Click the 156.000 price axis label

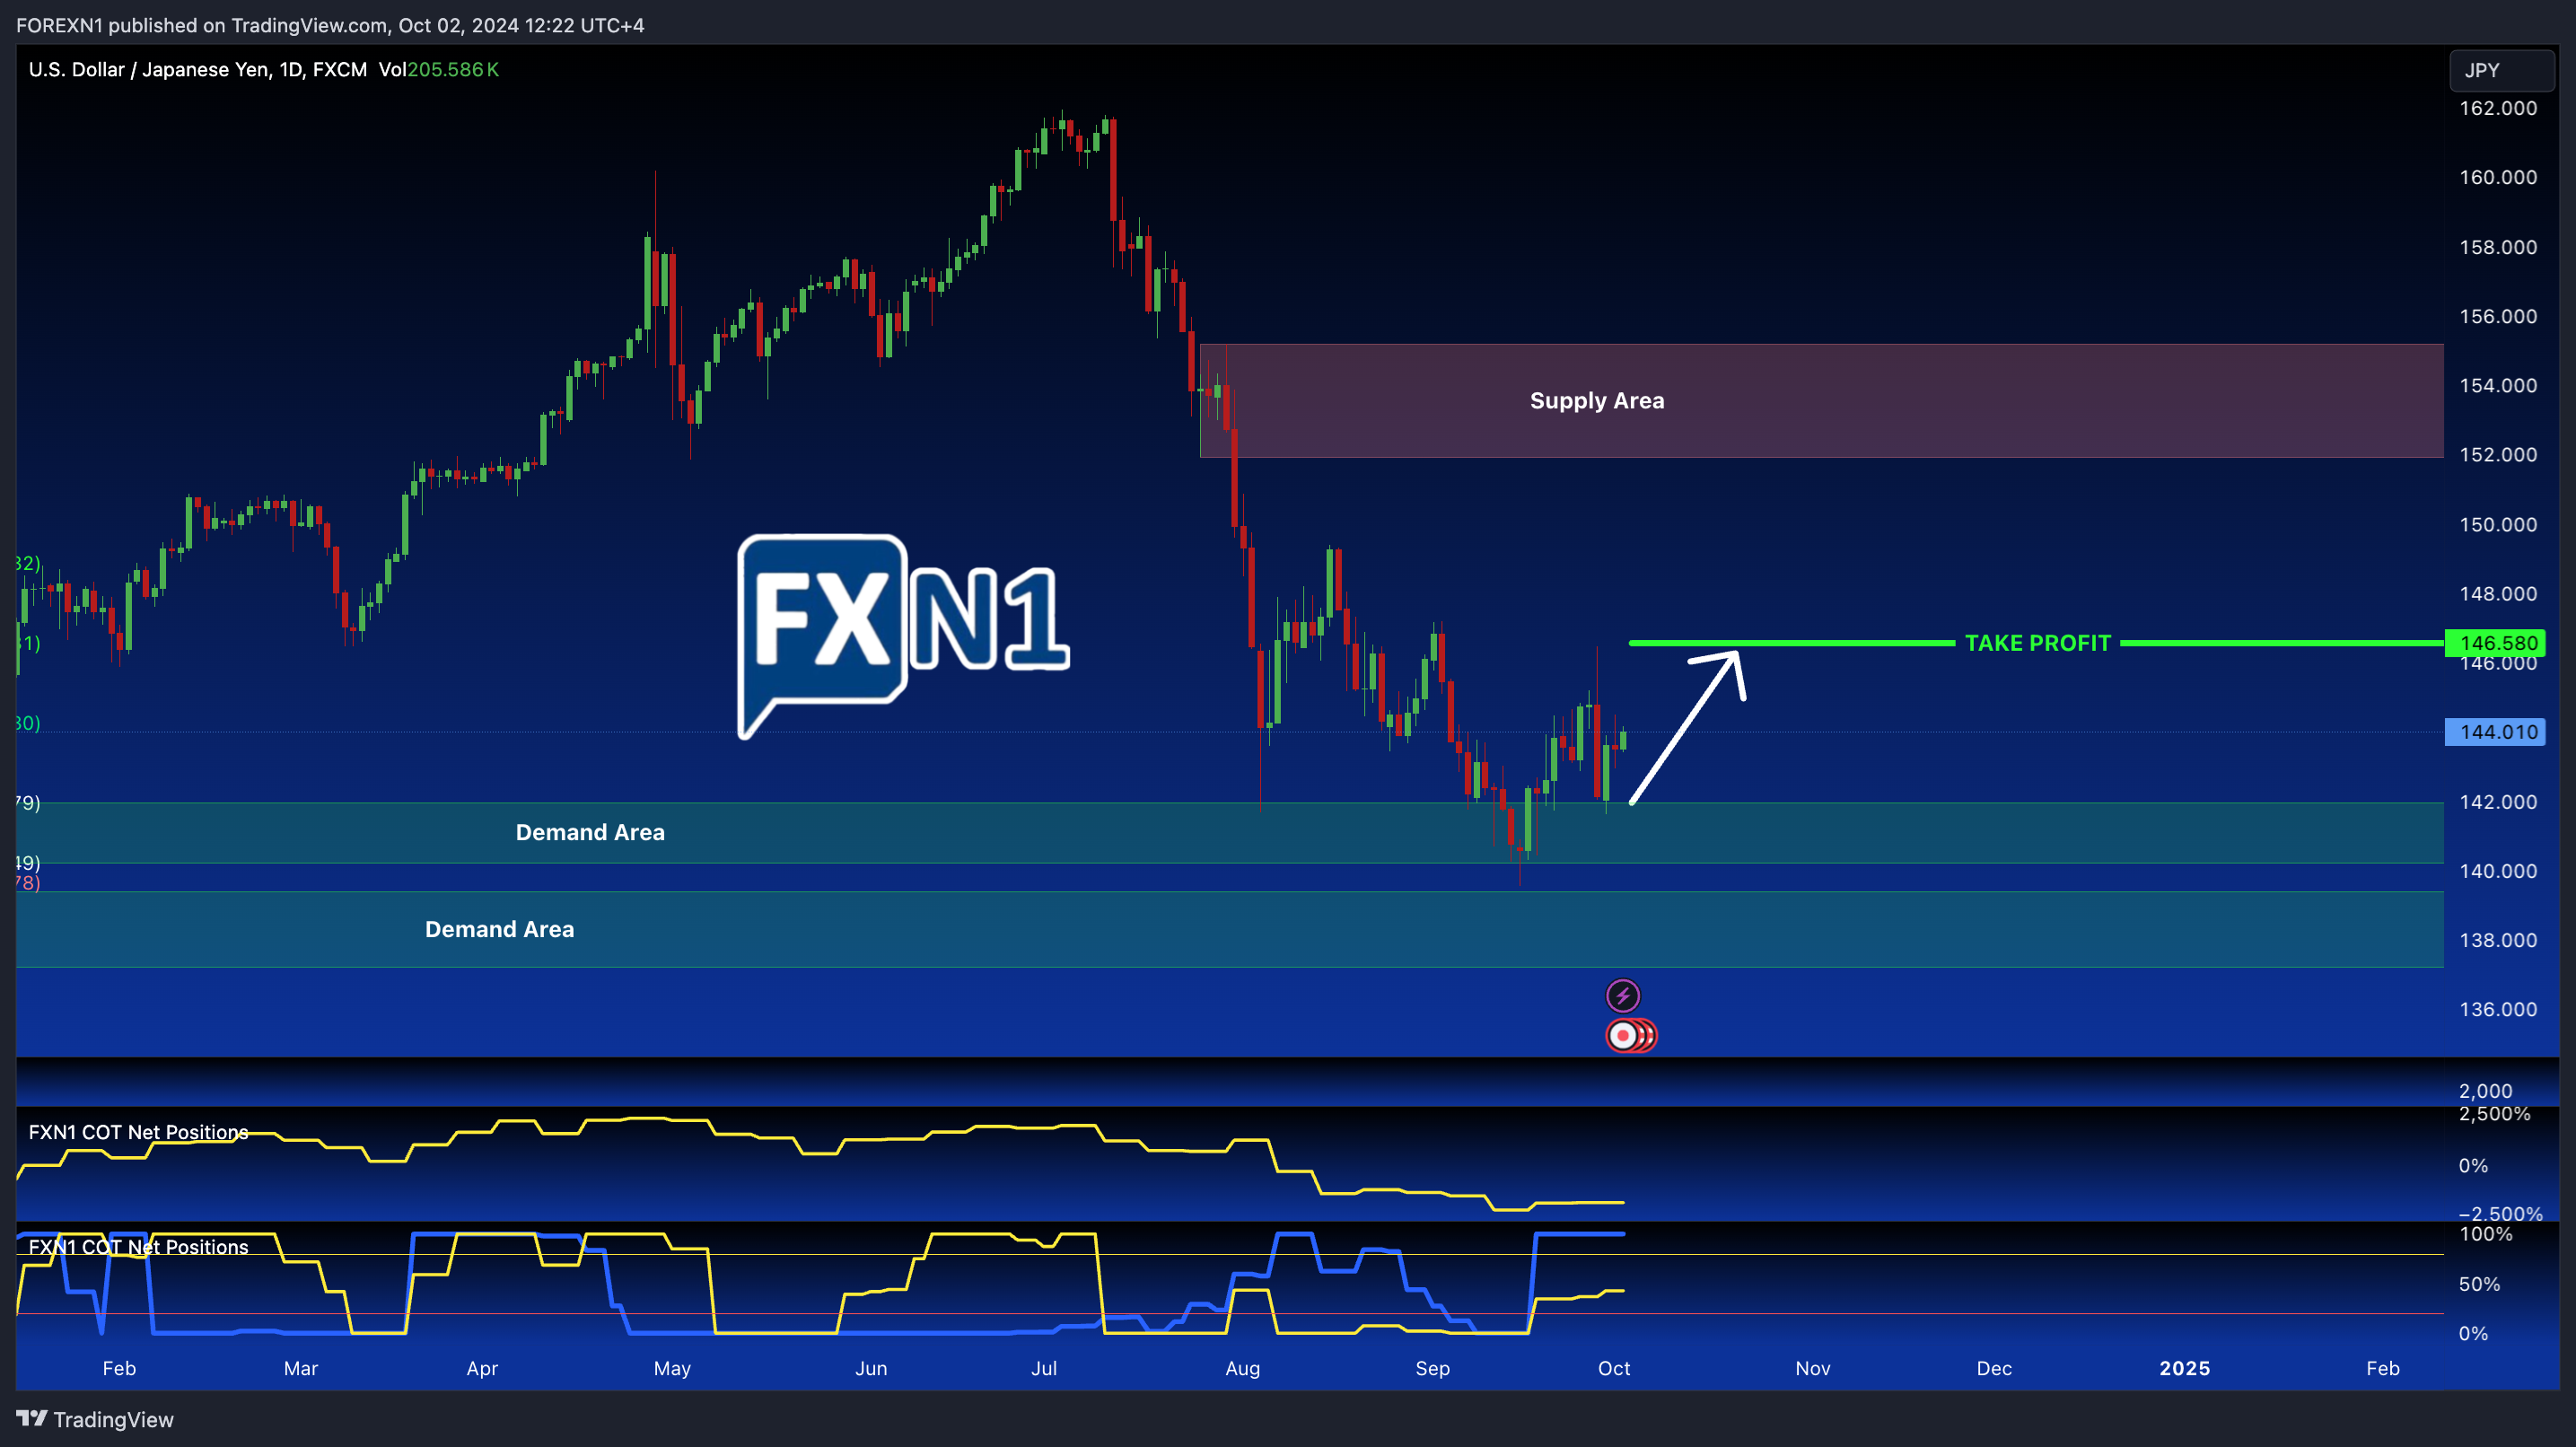click(x=2498, y=316)
